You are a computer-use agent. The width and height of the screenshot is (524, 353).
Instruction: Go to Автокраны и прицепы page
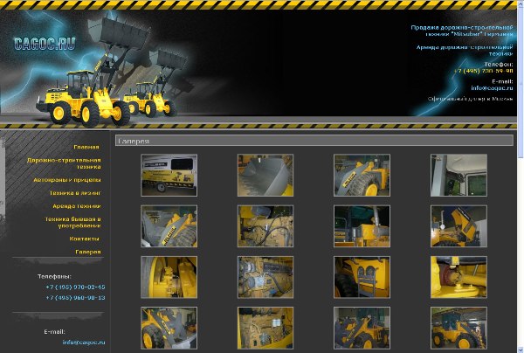(x=67, y=180)
